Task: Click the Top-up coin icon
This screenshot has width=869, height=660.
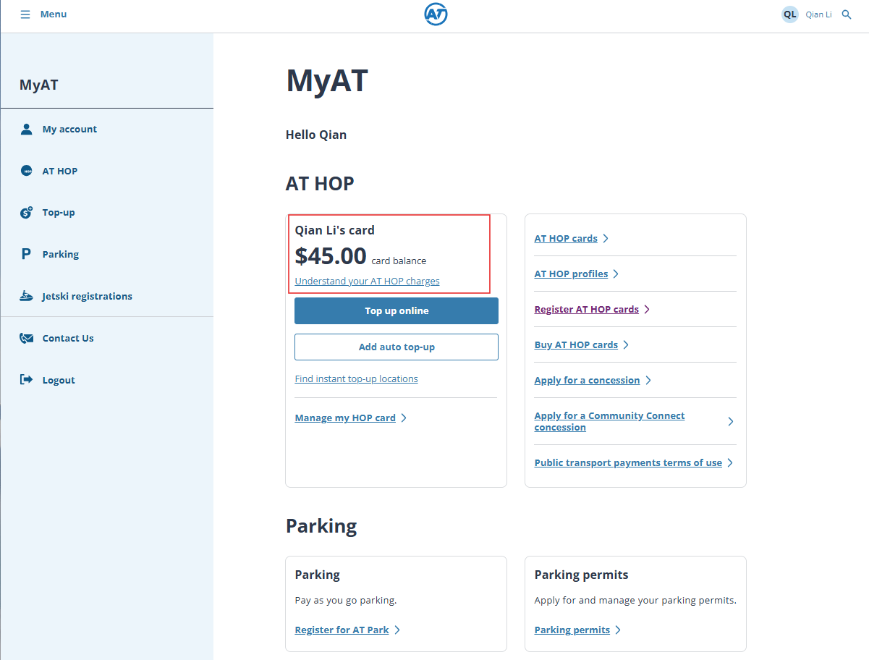Action: click(x=27, y=213)
